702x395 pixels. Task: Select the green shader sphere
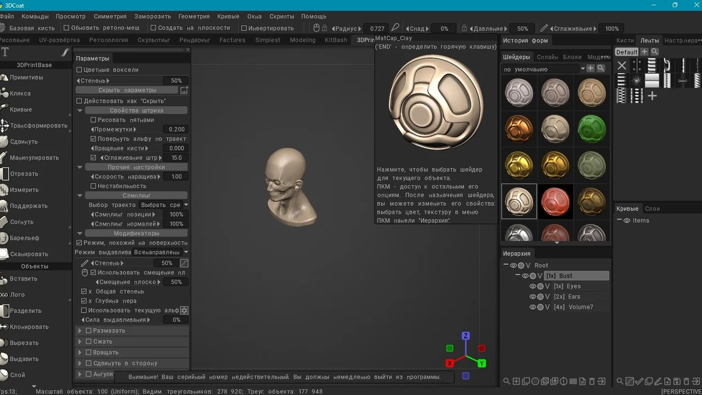[592, 128]
